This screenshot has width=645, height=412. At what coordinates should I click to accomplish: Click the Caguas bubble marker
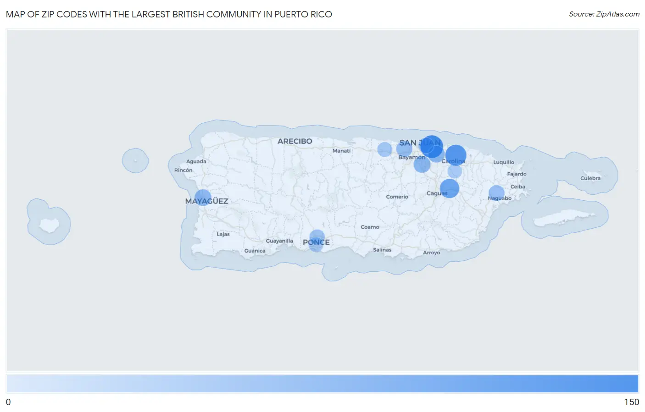(x=450, y=188)
